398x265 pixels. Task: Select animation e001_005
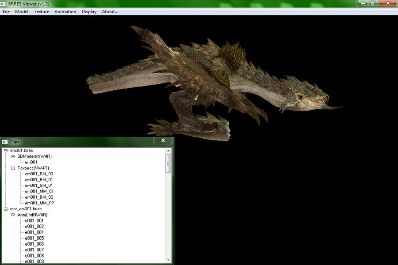click(x=34, y=238)
